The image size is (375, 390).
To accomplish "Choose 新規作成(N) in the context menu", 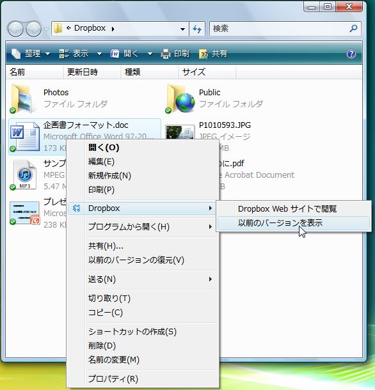I will pyautogui.click(x=143, y=176).
